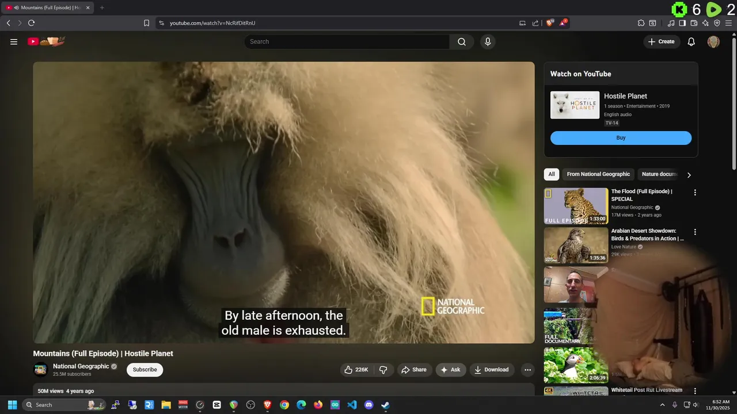
Task: Open the YouTube guide hamburger menu
Action: 14,41
